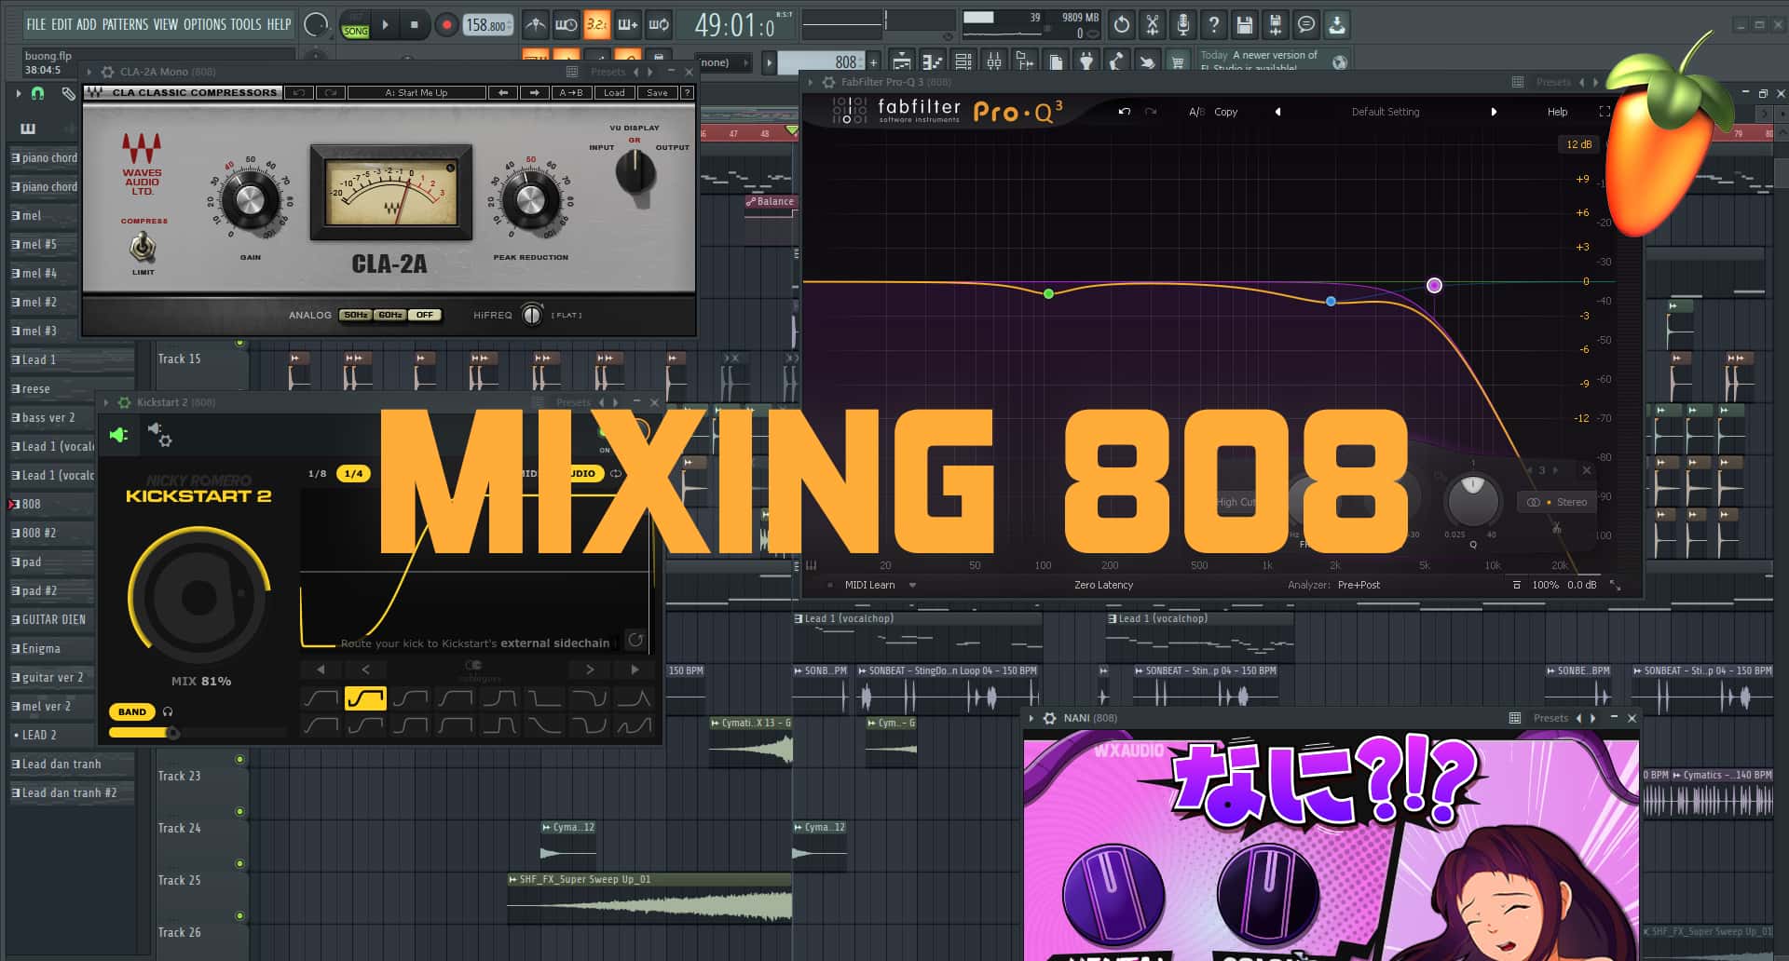Expand the NANI plugin window options arrow
Image resolution: width=1789 pixels, height=961 pixels.
pos(1031,718)
